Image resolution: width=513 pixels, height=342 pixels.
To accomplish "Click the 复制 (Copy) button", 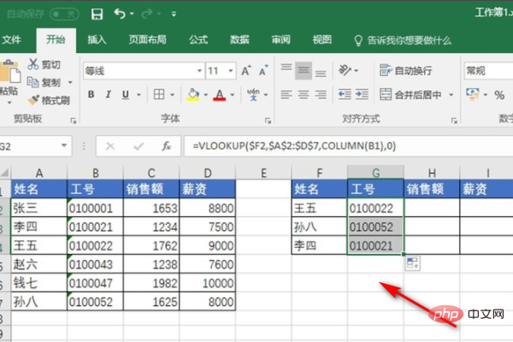I will [x=44, y=82].
